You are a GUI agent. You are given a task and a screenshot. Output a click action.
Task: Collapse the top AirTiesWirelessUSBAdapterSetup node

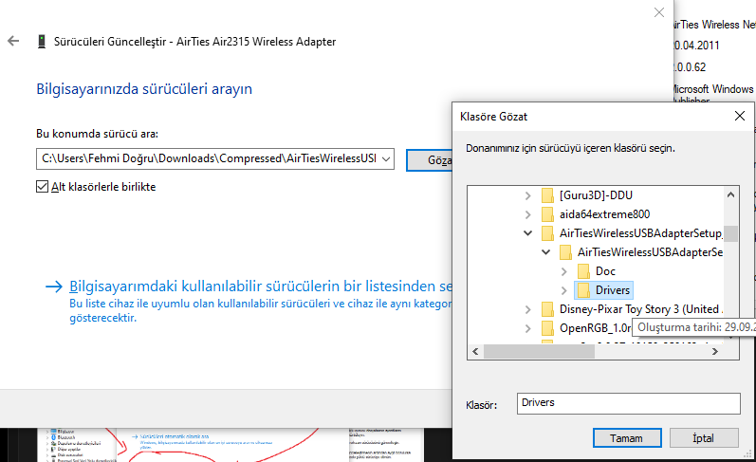pyautogui.click(x=528, y=233)
